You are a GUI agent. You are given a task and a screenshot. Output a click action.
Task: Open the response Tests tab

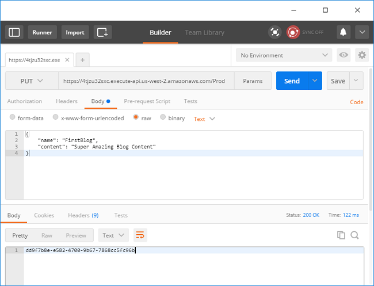[121, 215]
